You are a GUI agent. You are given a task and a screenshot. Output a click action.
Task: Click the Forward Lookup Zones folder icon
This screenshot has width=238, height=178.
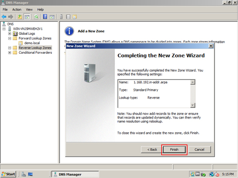[15, 38]
